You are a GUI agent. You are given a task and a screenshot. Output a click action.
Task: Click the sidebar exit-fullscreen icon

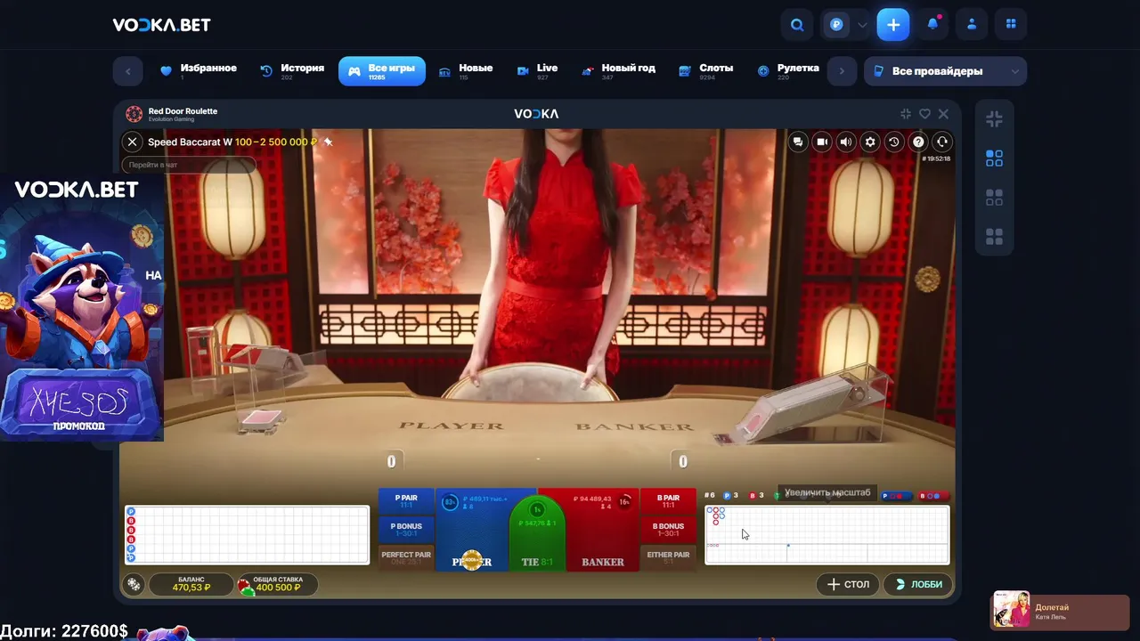(995, 118)
